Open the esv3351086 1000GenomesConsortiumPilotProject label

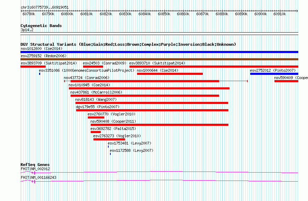click(87, 70)
